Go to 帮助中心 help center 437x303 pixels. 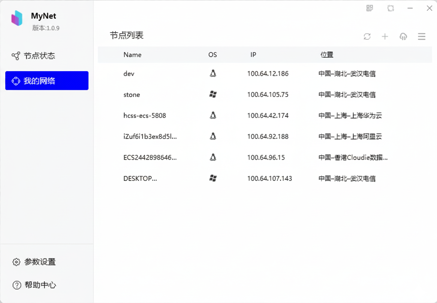(40, 285)
